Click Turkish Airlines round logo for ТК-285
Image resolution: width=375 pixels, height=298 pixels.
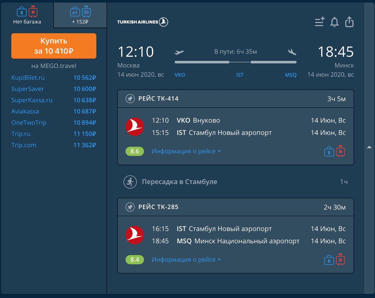[134, 235]
